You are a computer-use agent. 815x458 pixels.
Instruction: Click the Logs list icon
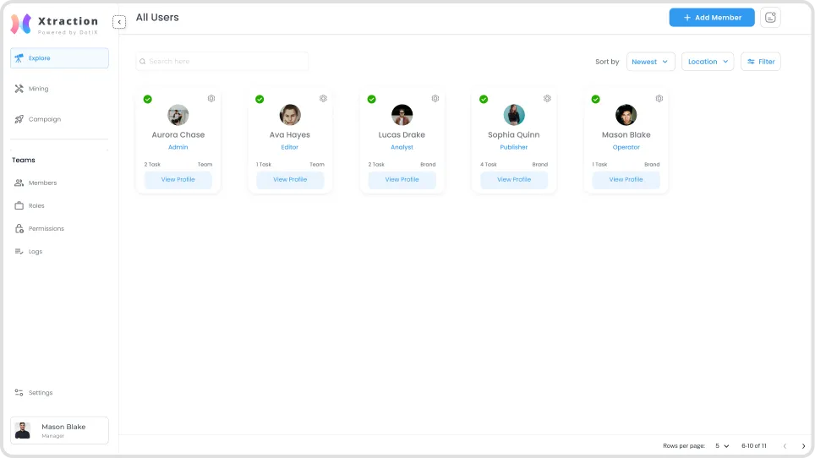coord(19,251)
